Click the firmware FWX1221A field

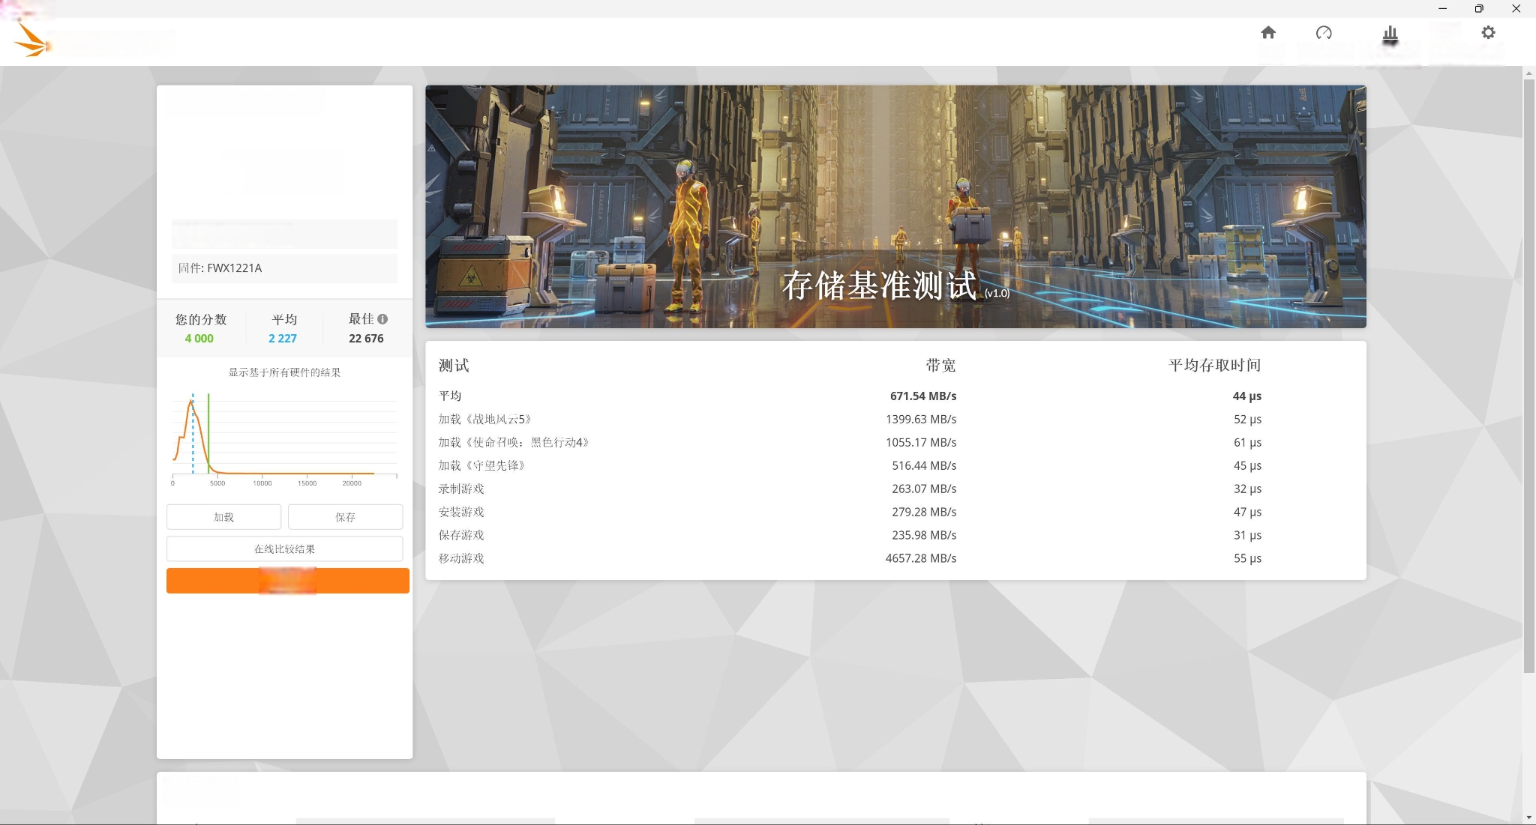click(x=284, y=268)
